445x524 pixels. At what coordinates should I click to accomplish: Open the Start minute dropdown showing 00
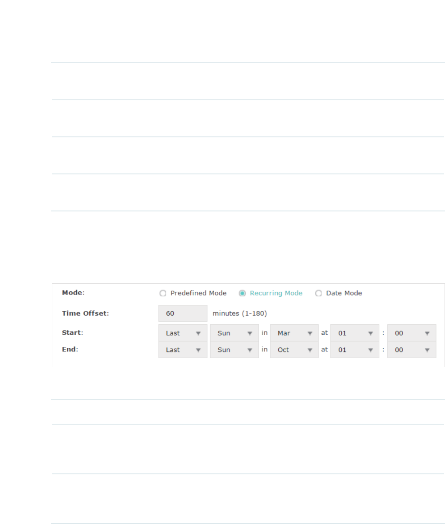[412, 333]
